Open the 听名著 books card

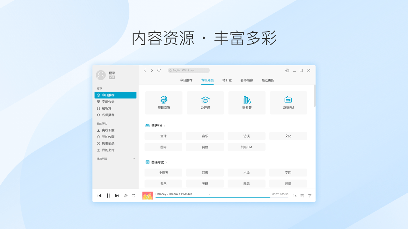[x=247, y=103]
